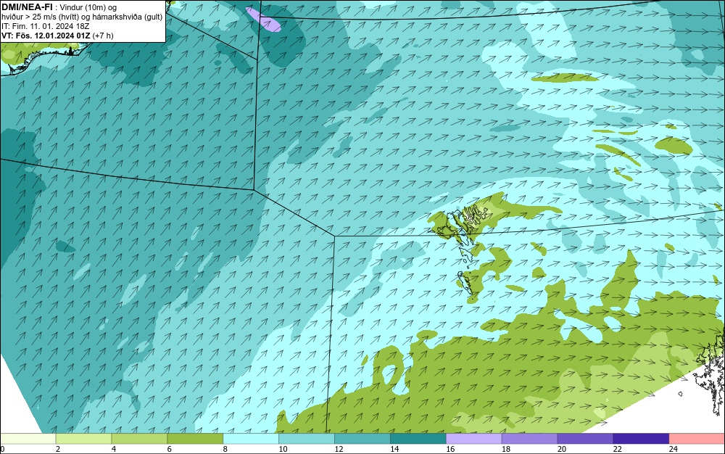
Task: Click the medium green 4–6 m/s legend swatch
Action: 139,438
